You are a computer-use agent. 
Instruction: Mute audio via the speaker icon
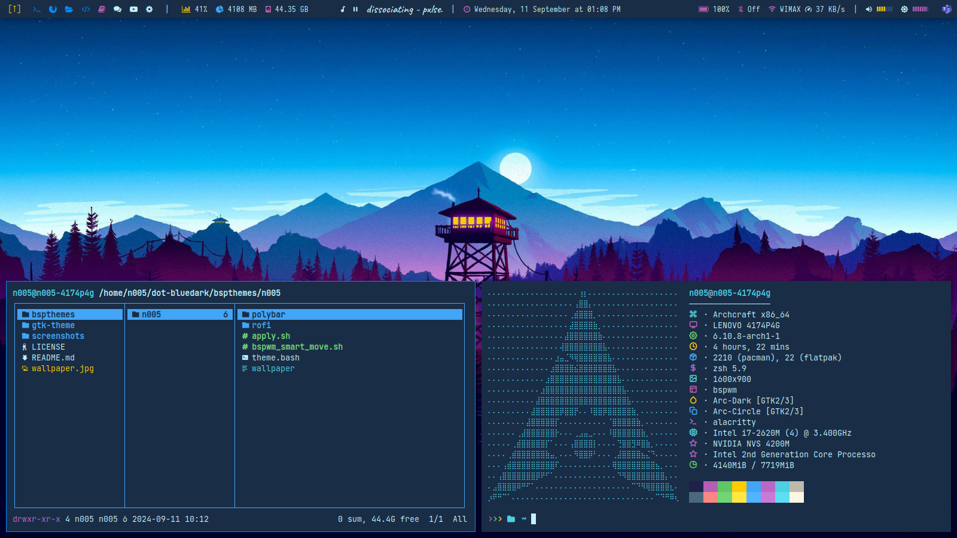[x=869, y=9]
